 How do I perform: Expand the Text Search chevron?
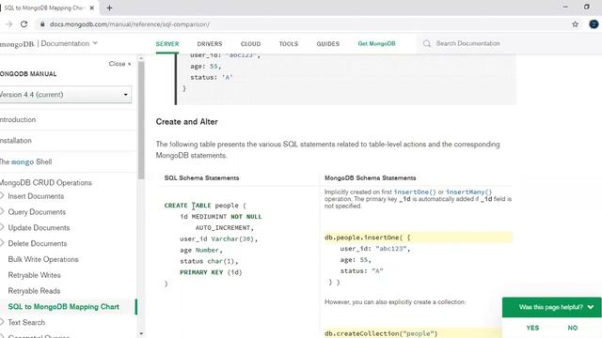[x=2, y=322]
